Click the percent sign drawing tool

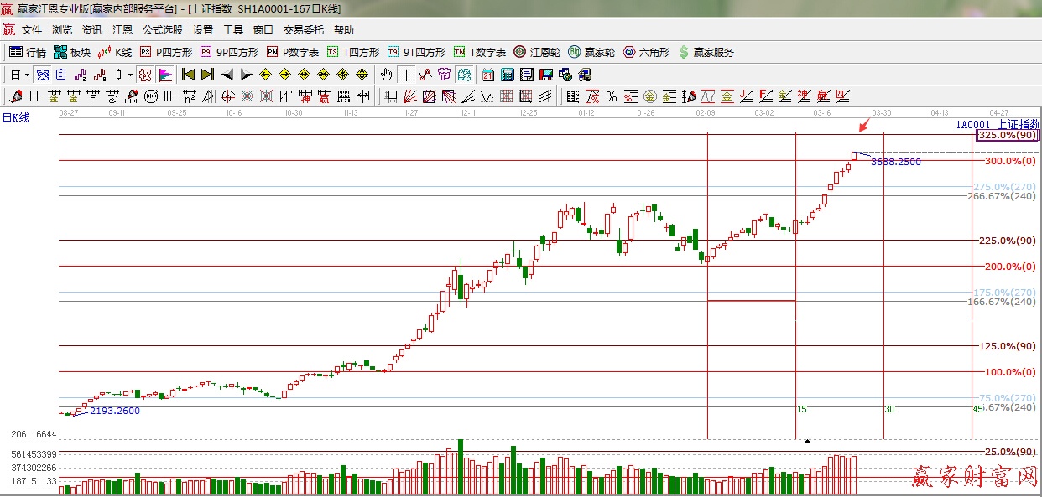(x=612, y=96)
